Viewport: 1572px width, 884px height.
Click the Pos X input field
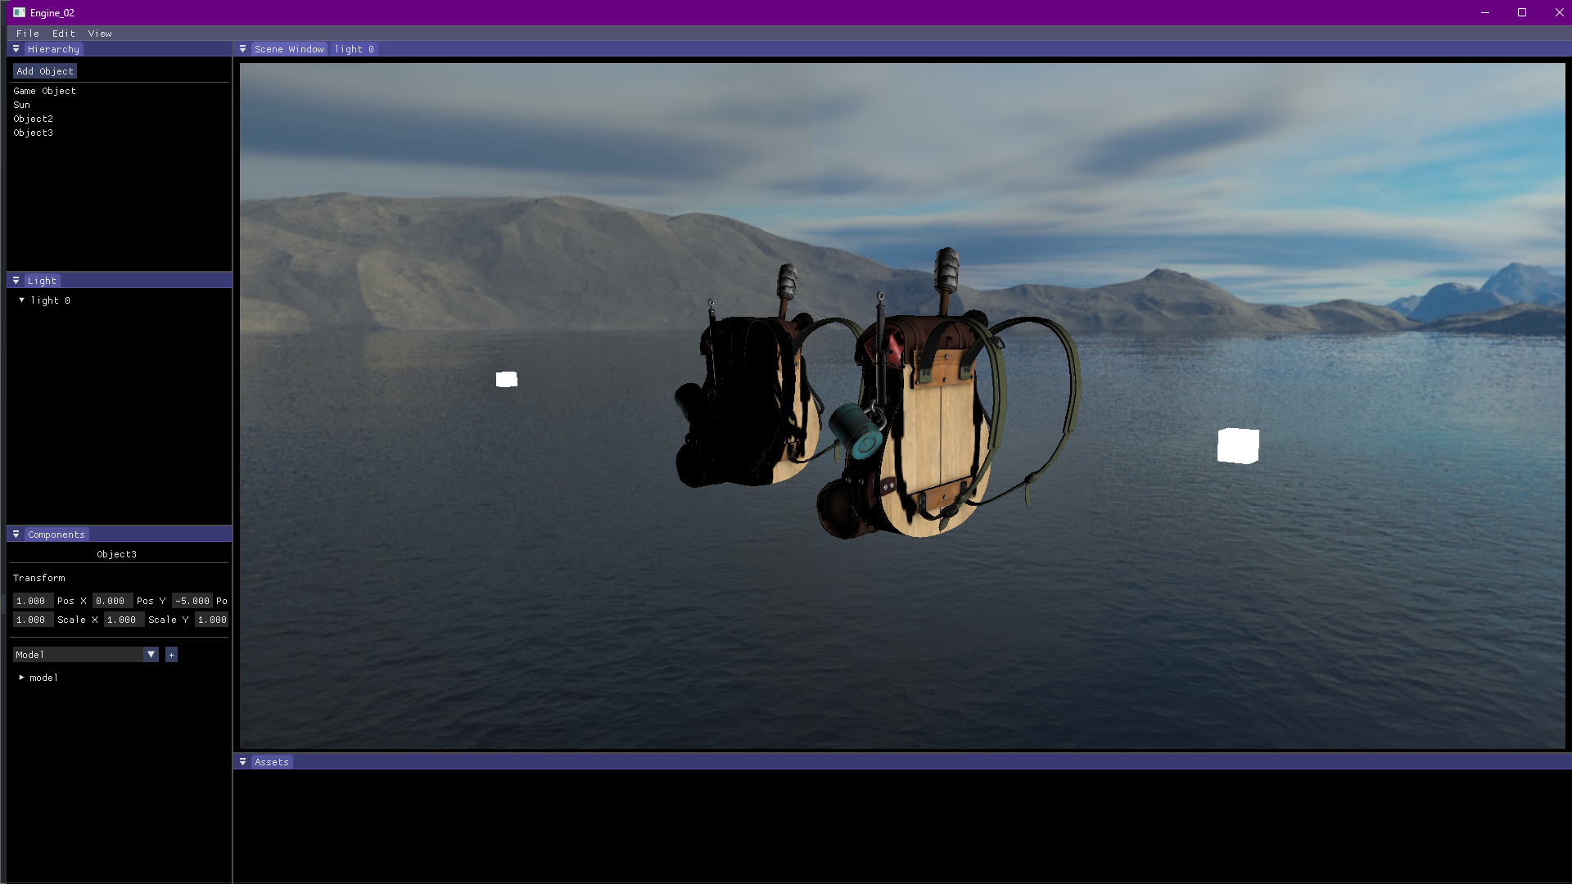[33, 601]
